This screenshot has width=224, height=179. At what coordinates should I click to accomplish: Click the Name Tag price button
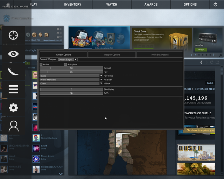[201, 50]
